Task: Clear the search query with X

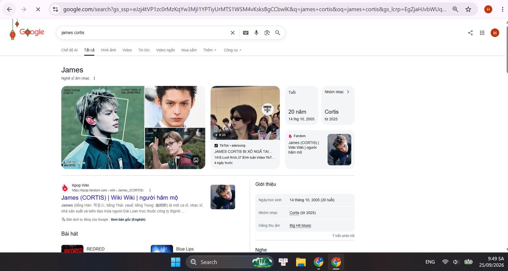Action: point(232,33)
